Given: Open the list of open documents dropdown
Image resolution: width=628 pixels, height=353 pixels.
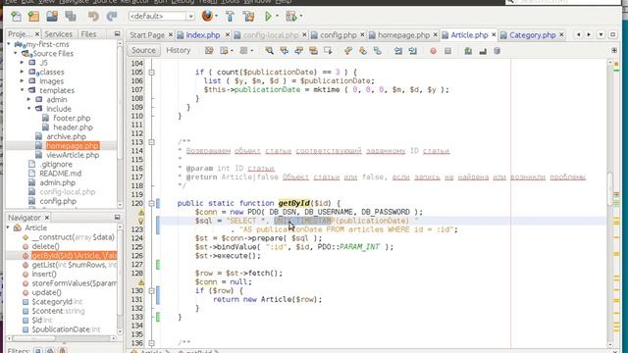Looking at the screenshot, I should click(601, 35).
